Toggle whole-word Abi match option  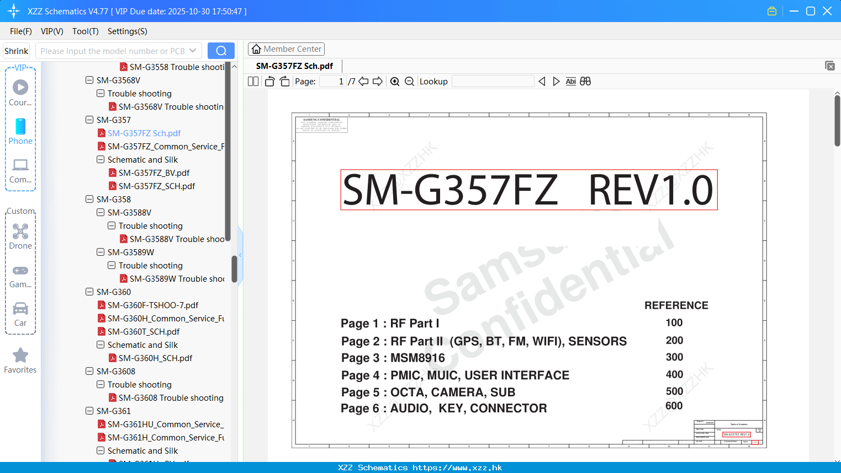click(570, 81)
